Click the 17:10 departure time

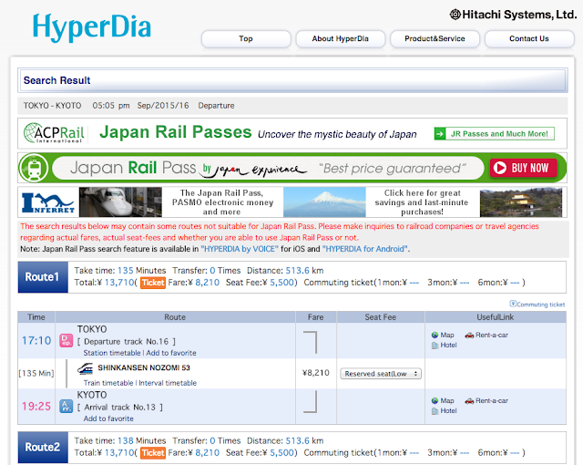click(x=36, y=340)
